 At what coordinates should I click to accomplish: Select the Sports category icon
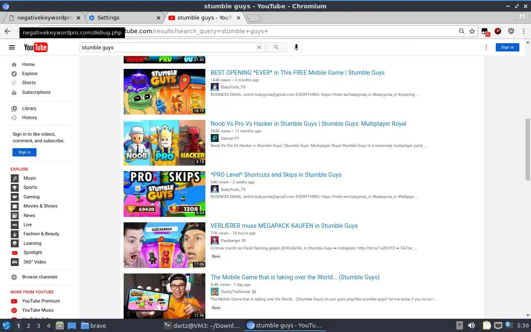pyautogui.click(x=15, y=187)
